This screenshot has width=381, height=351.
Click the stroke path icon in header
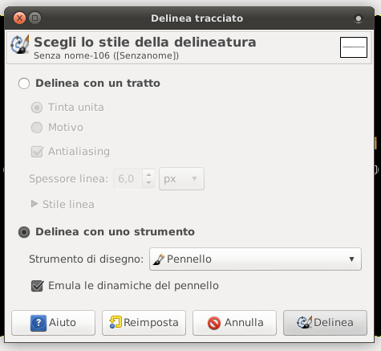(20, 45)
